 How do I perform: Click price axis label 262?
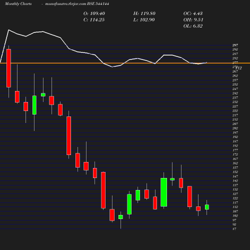[x=235, y=76]
